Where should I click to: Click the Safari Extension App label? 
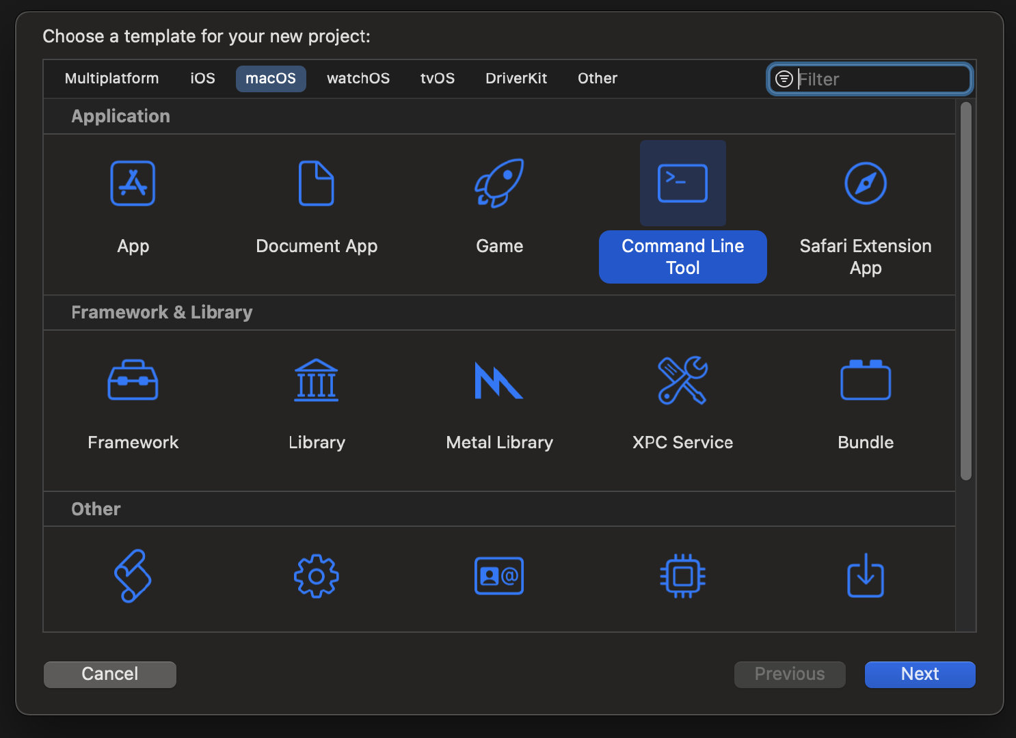point(866,257)
